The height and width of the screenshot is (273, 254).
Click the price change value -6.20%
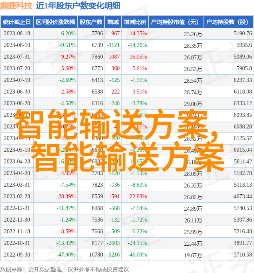point(67,33)
